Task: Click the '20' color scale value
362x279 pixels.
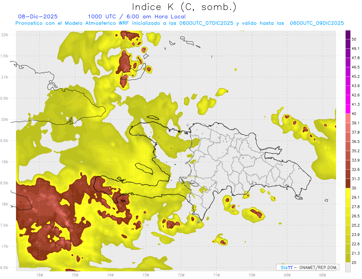Action: coord(354,262)
